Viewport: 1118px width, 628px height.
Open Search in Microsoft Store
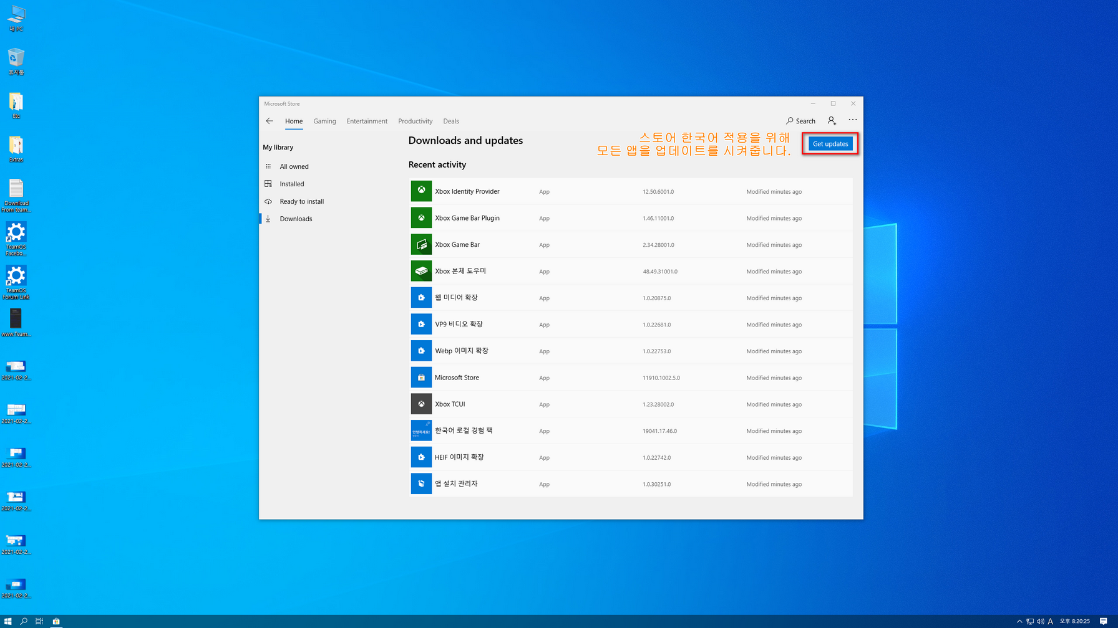(800, 121)
